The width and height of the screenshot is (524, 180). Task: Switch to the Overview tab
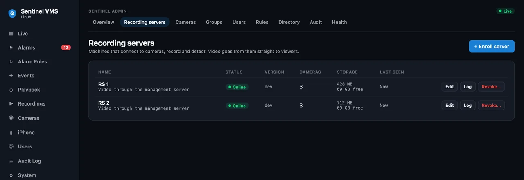104,22
